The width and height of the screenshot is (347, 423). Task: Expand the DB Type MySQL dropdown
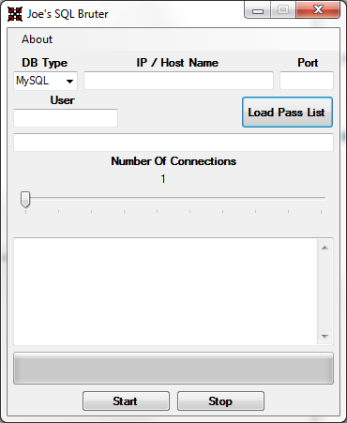pyautogui.click(x=45, y=81)
